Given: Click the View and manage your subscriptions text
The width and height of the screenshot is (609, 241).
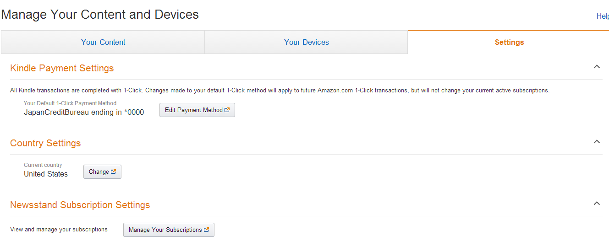Looking at the screenshot, I should (x=59, y=229).
